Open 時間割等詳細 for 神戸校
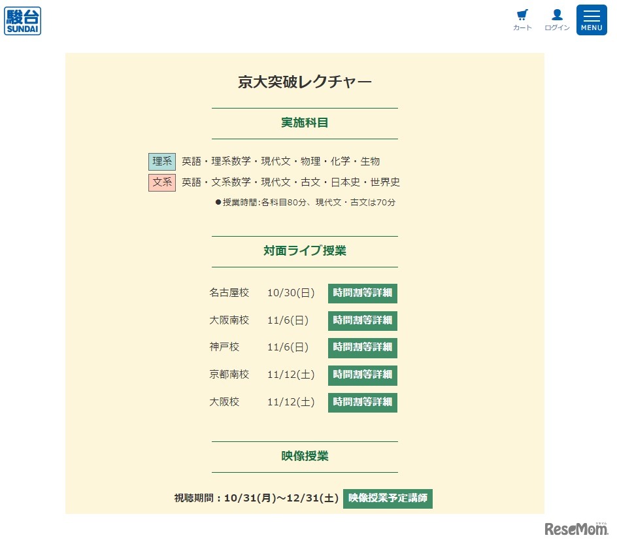617x544 pixels. pos(362,348)
